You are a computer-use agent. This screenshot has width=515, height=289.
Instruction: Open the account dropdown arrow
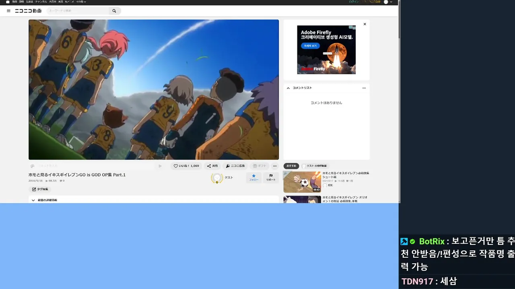[391, 2]
